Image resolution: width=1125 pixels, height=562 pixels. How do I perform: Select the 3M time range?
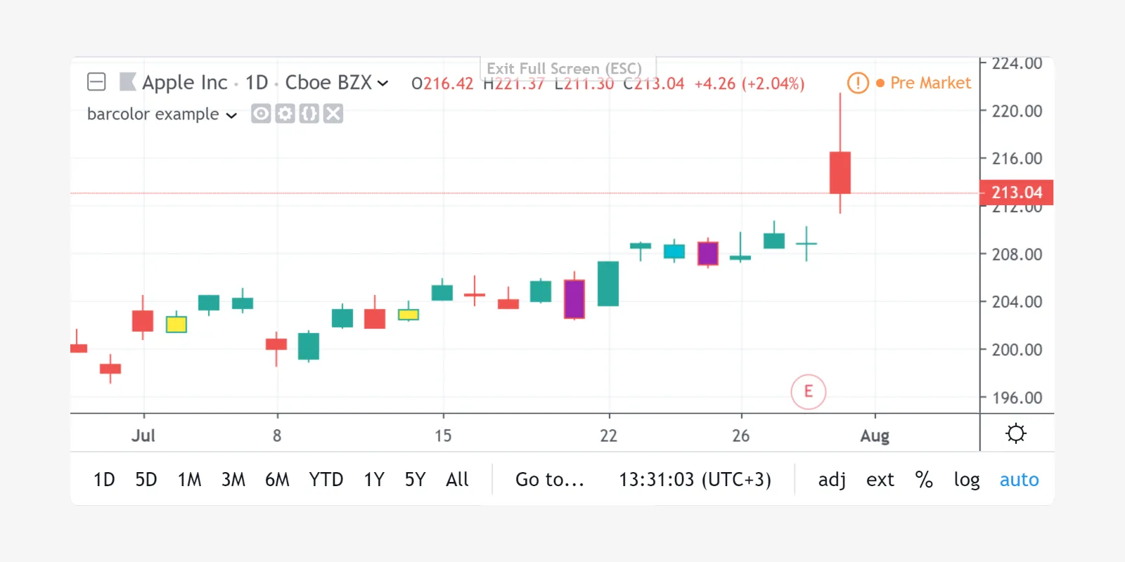point(233,480)
